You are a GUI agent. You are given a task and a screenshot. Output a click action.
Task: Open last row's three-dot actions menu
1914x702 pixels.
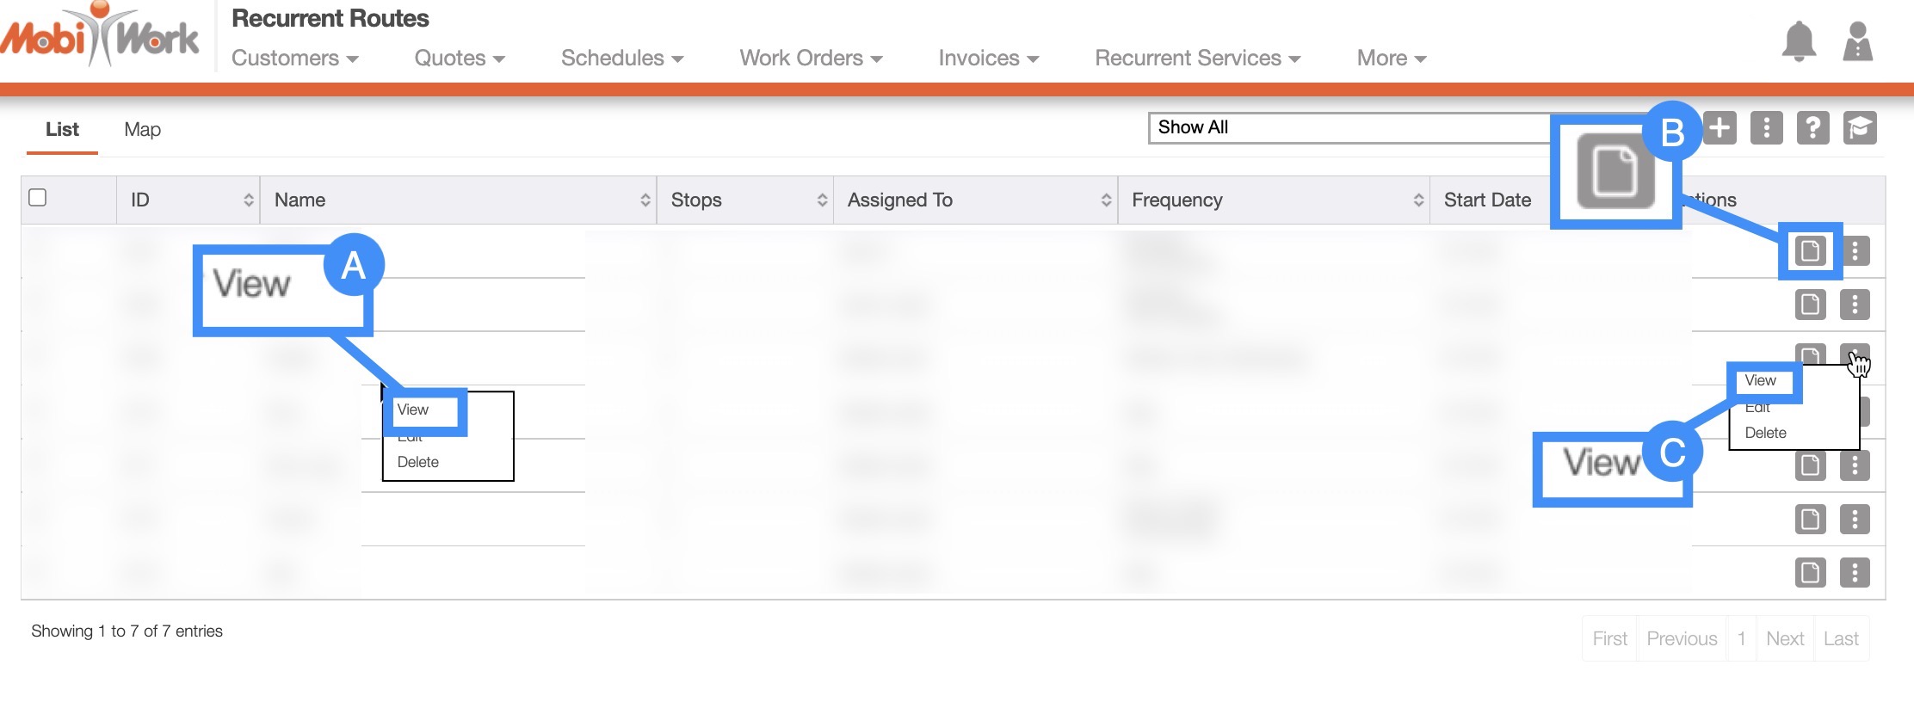click(1855, 572)
